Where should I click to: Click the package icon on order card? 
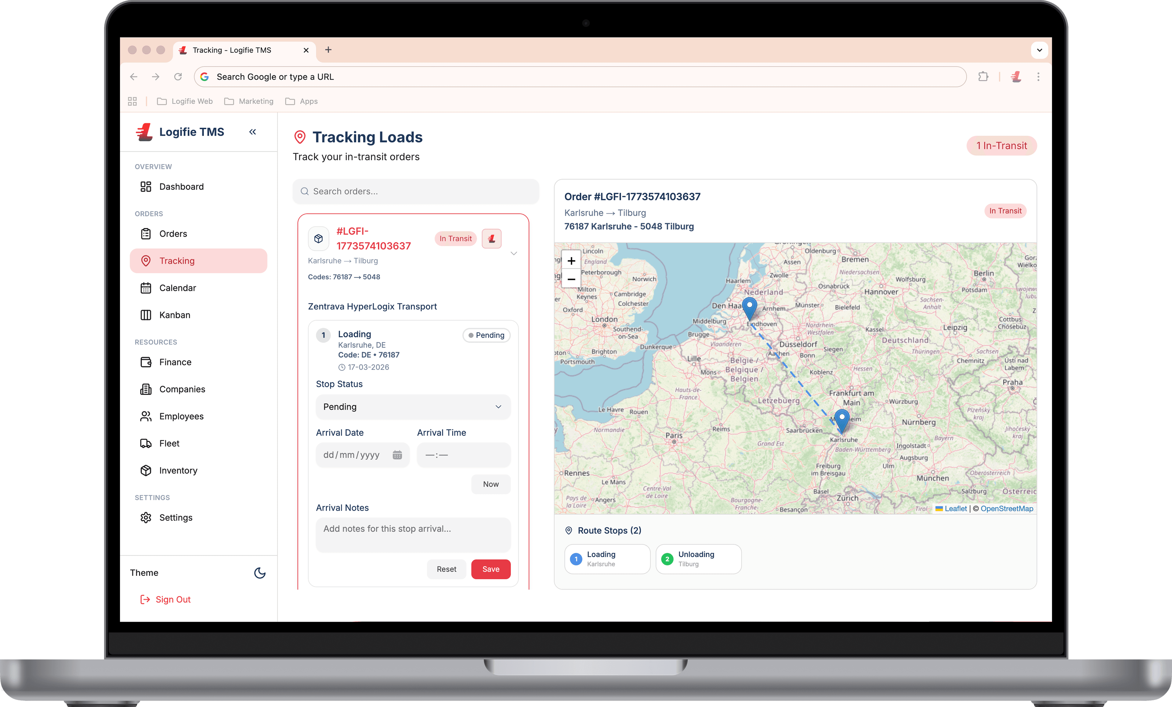319,238
